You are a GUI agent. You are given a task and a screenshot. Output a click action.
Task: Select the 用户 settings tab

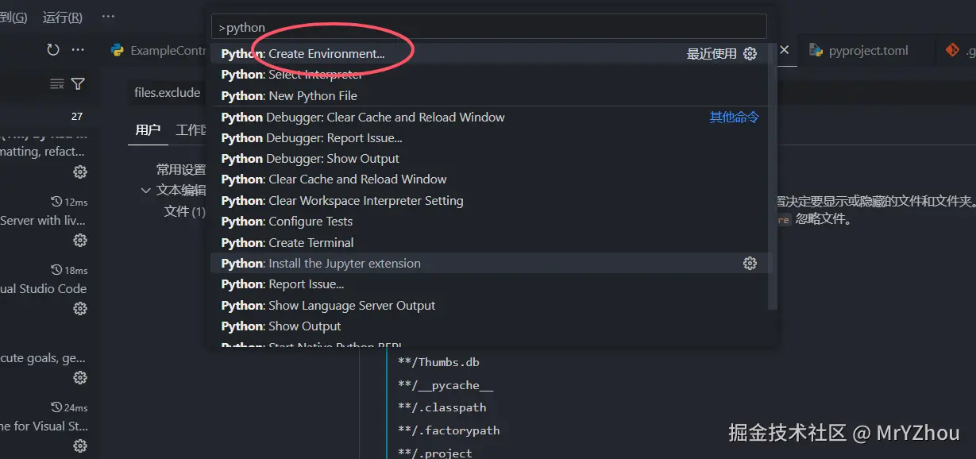[x=148, y=129]
